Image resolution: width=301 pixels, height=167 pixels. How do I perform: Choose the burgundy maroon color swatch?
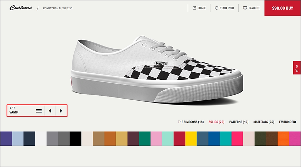coord(133,139)
